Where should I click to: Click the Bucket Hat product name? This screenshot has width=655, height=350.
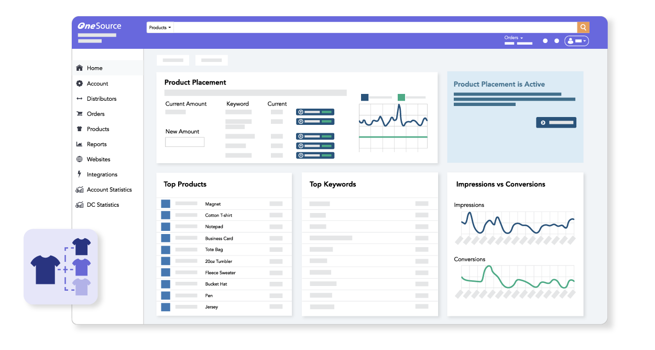point(216,284)
